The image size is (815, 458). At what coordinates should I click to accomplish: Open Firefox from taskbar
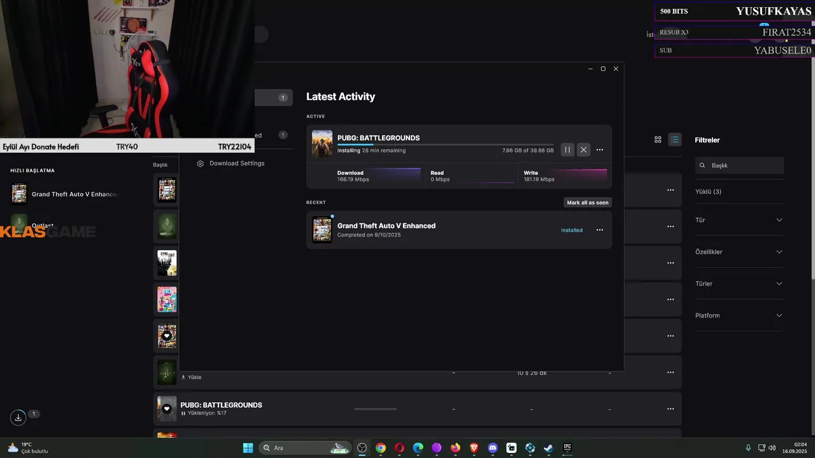point(455,448)
